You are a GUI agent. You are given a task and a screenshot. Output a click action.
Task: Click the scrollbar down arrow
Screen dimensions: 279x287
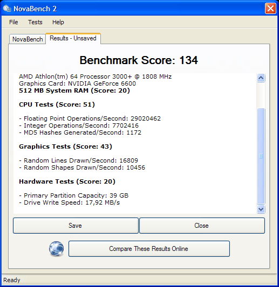[x=261, y=209]
